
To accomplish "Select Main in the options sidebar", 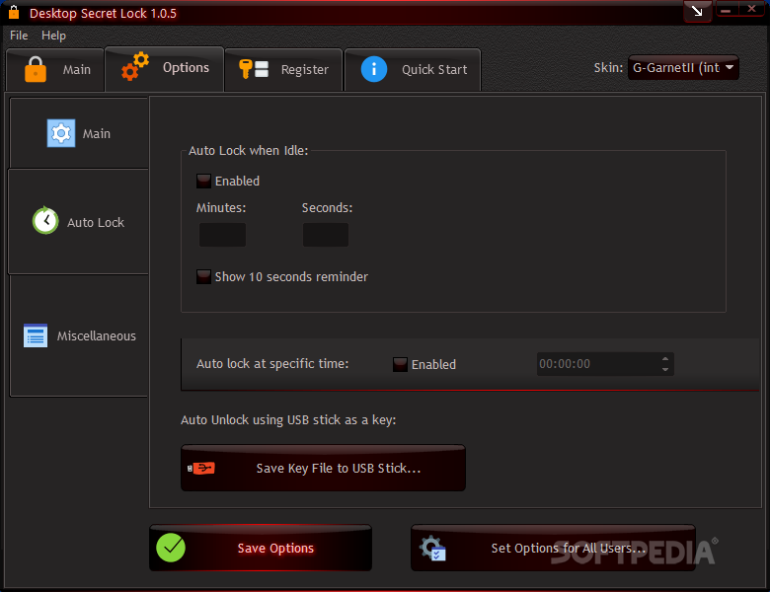I will click(x=79, y=133).
